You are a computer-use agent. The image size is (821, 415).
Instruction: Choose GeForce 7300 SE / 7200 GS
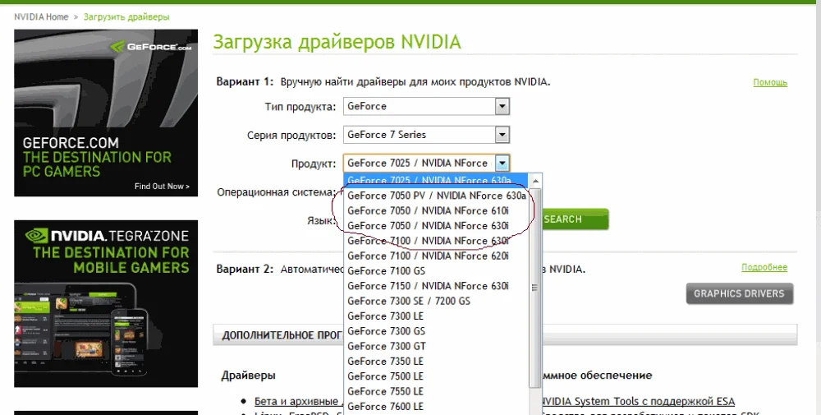[x=437, y=302]
